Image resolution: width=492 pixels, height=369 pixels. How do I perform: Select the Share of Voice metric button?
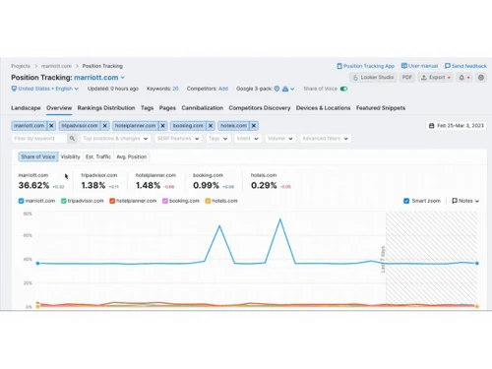tap(38, 156)
